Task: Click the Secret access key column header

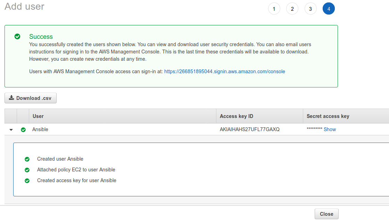Action: coord(328,116)
